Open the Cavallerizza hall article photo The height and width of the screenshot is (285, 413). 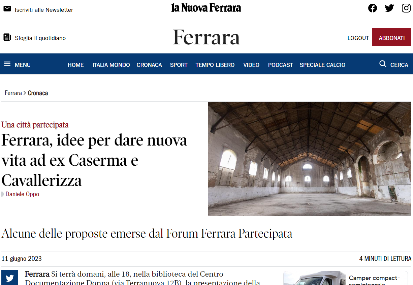click(x=310, y=159)
